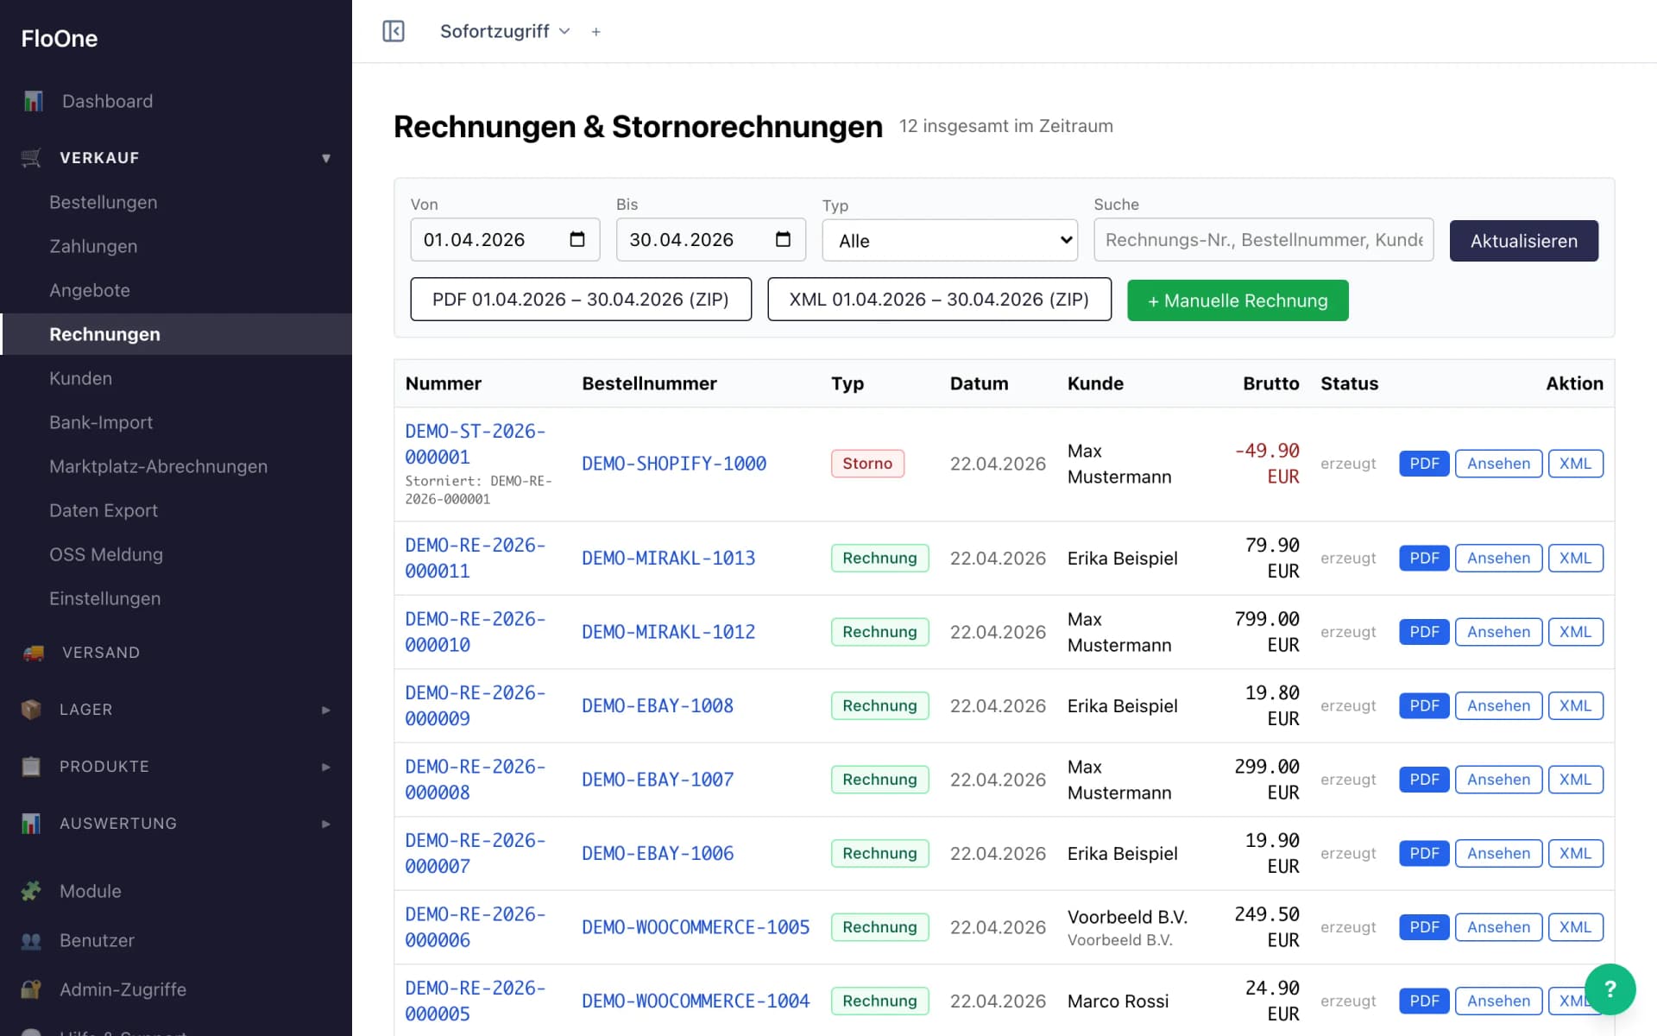Expand the Produkte section arrow

click(326, 767)
